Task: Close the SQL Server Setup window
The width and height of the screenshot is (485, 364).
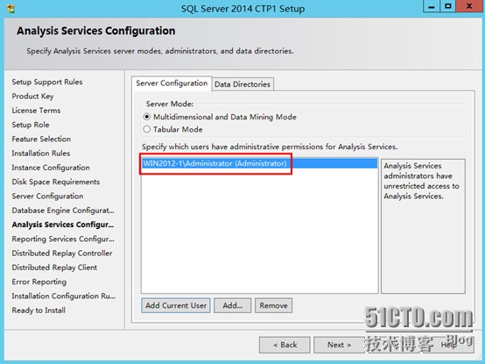Action: tap(469, 6)
